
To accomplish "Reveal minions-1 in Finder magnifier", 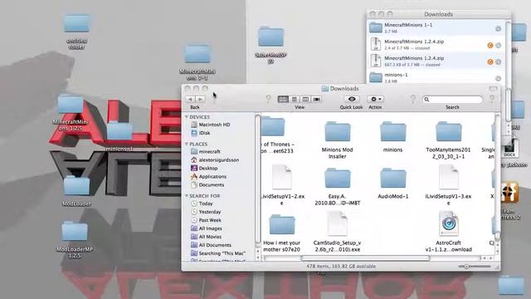I will [x=498, y=78].
